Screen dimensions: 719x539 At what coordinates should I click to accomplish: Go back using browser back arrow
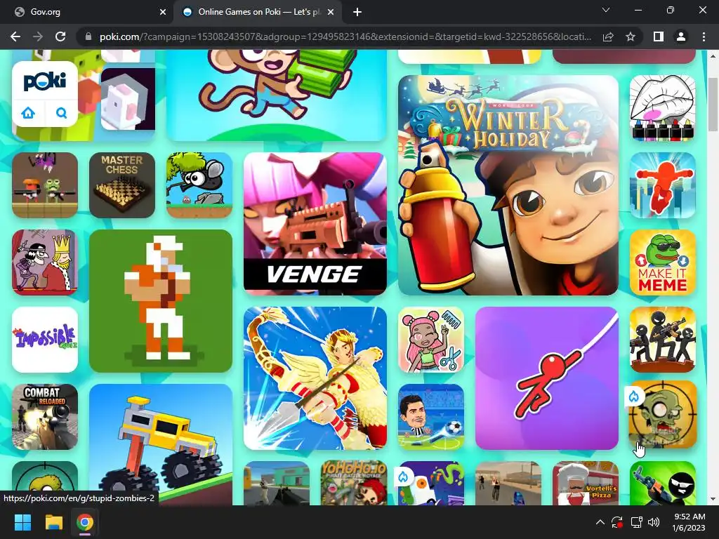(x=15, y=36)
